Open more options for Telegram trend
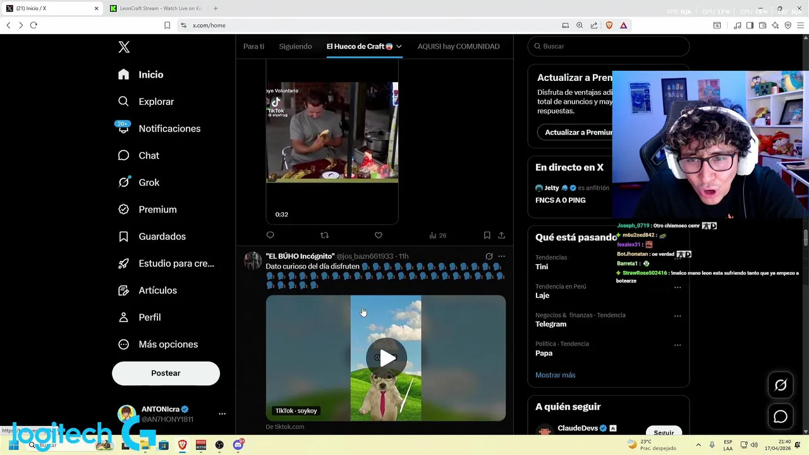 (x=678, y=316)
